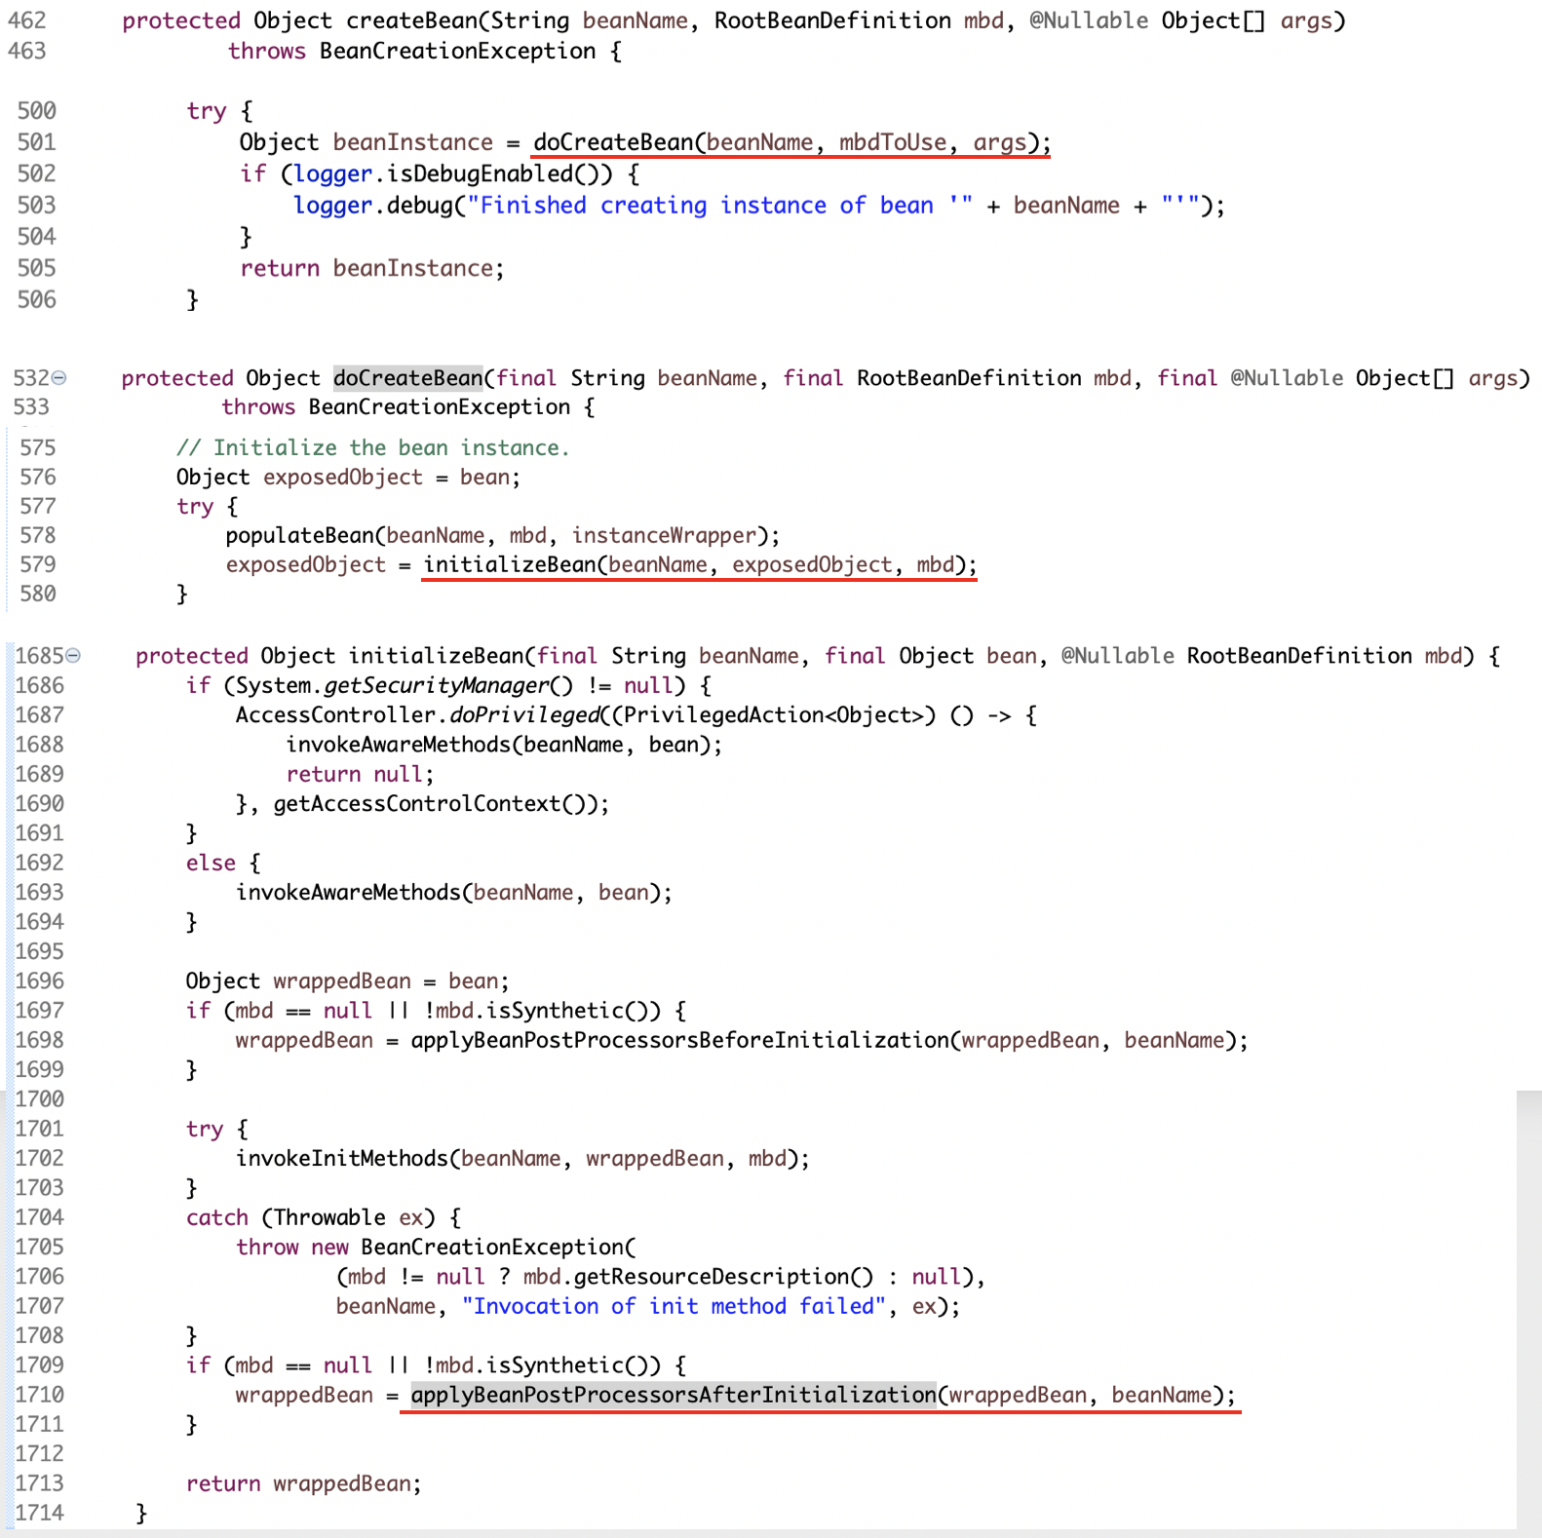This screenshot has width=1542, height=1538.
Task: Click line number 1700 in the gutter
Action: click(39, 1099)
